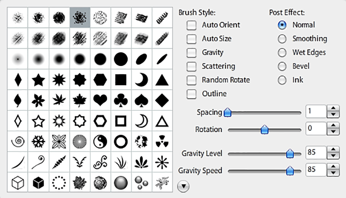
Task: Enable Random Rotate checkbox
Action: pyautogui.click(x=191, y=80)
